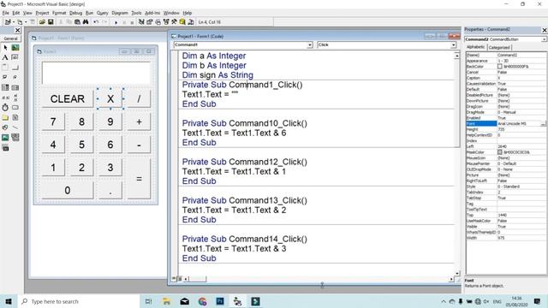This screenshot has height=308, width=548.
Task: Switch code window to Full Module View
Action: point(180,279)
